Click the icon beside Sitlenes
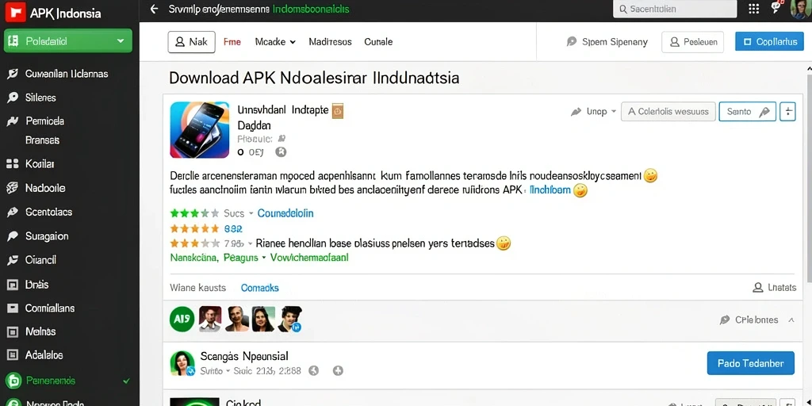Image resolution: width=812 pixels, height=406 pixels. coord(12,98)
